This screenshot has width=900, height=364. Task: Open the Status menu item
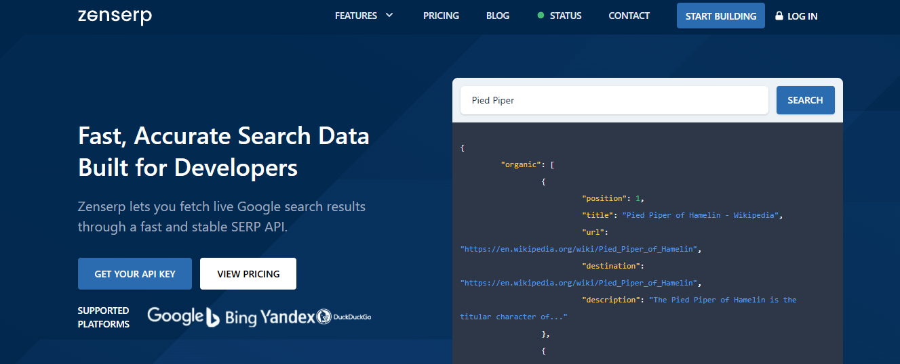[560, 16]
